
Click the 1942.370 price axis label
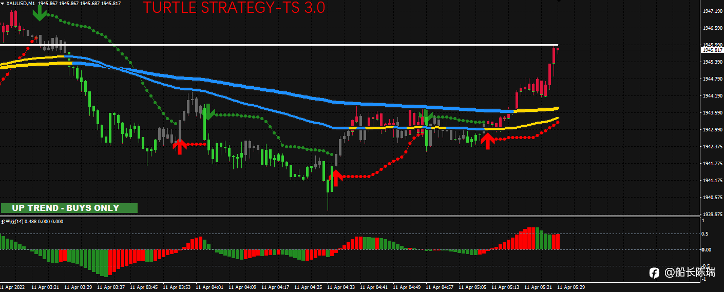tap(712, 146)
